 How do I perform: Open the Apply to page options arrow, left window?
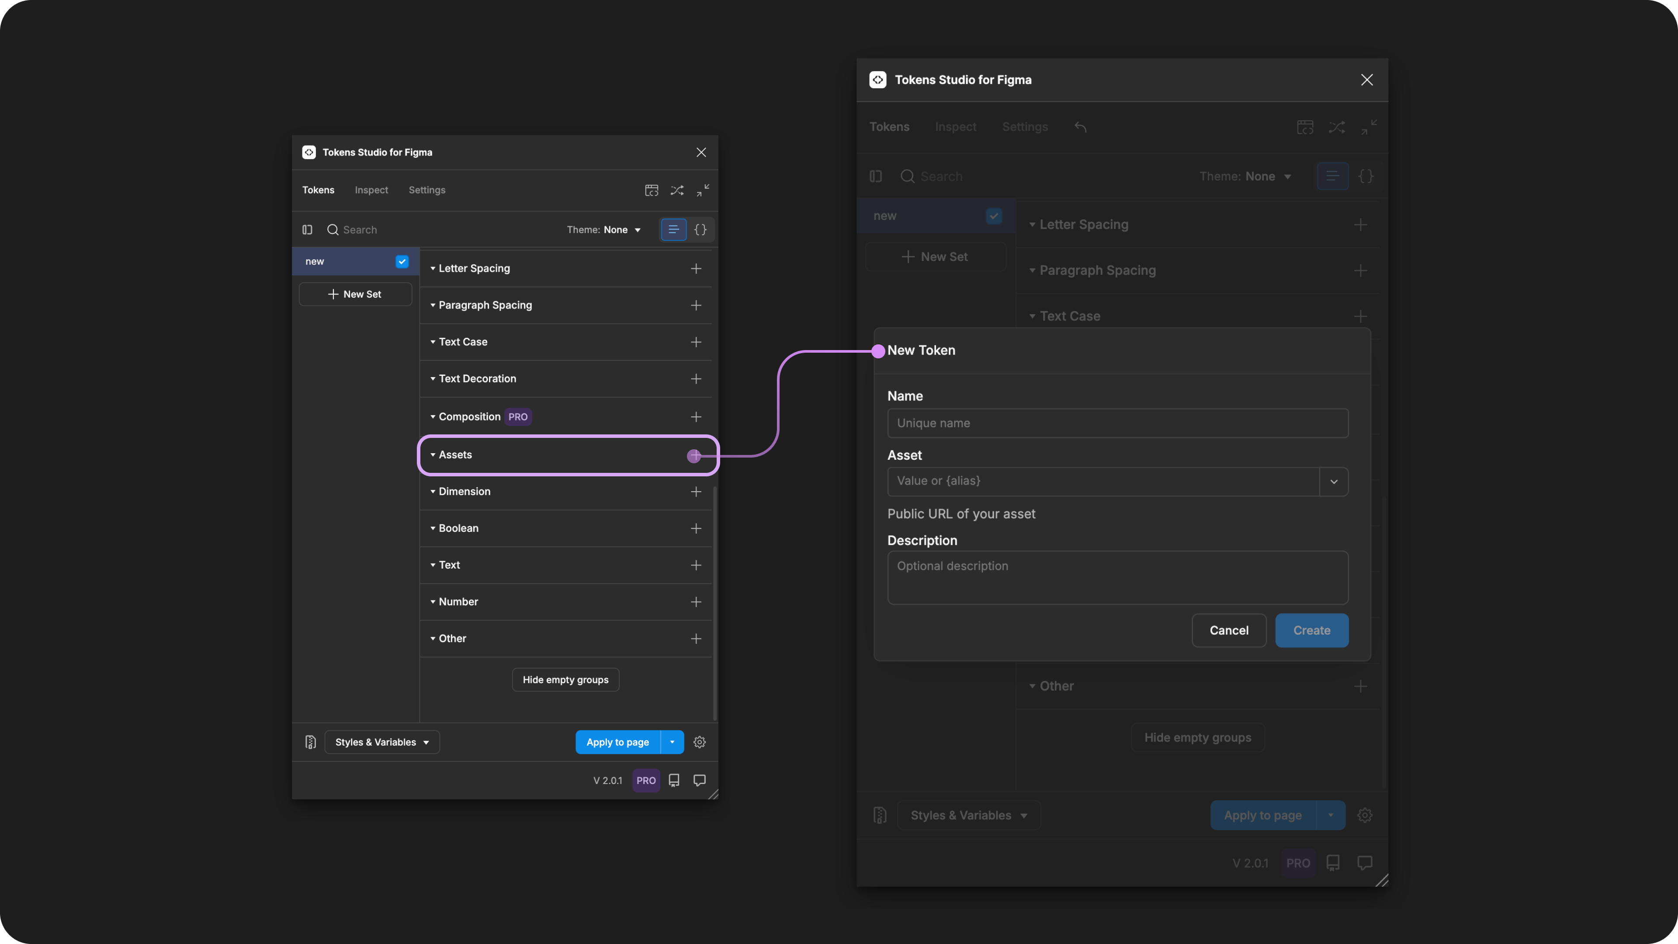point(672,742)
